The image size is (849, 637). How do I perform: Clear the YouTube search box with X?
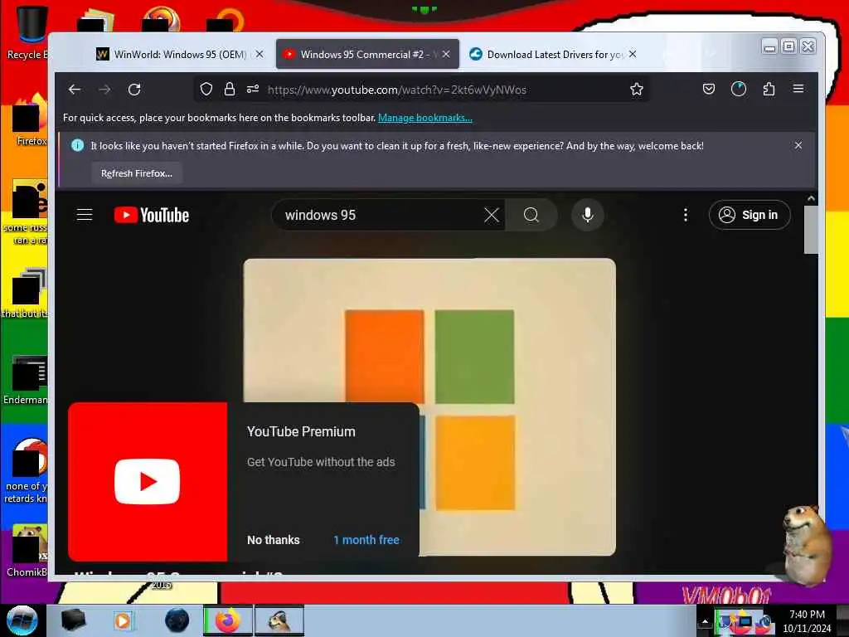click(x=492, y=215)
